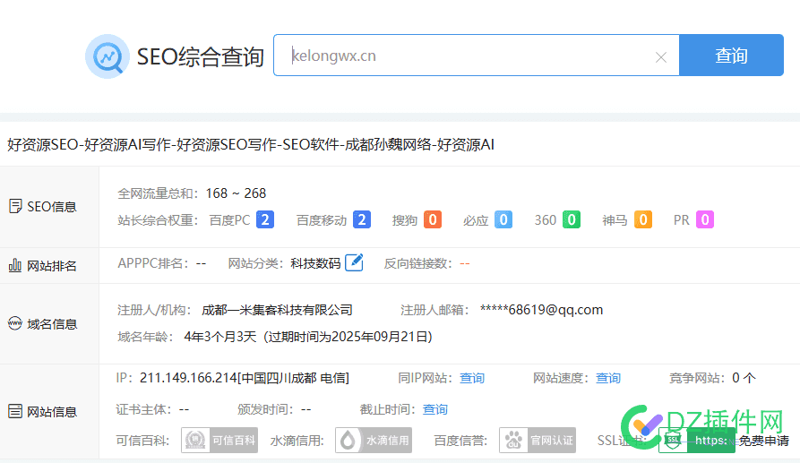Click the 竞争网站 0 个 value
This screenshot has height=463, width=800.
pos(744,378)
